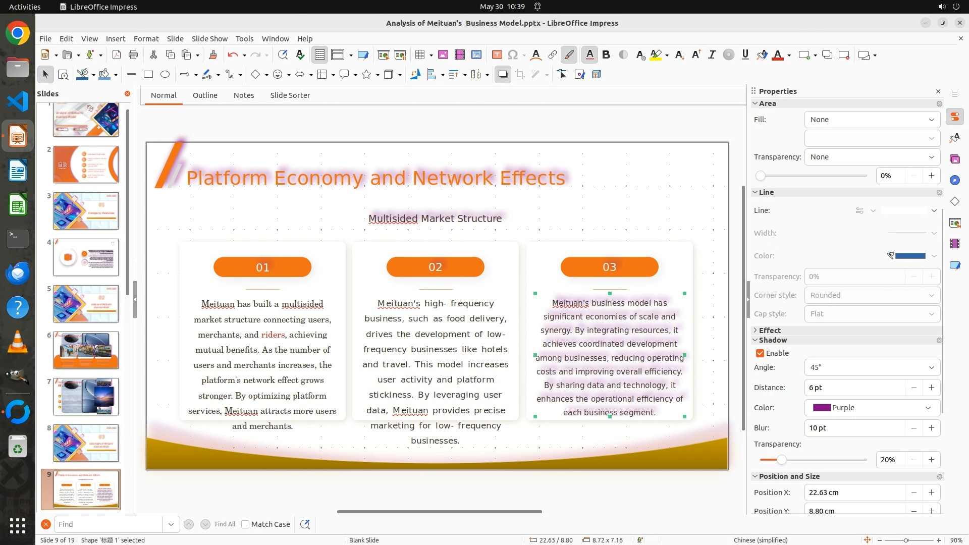Click the Italic text icon

click(712, 55)
